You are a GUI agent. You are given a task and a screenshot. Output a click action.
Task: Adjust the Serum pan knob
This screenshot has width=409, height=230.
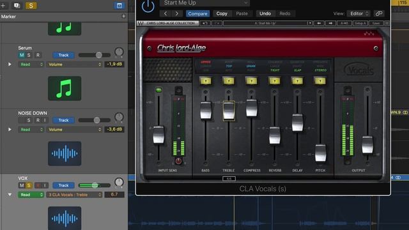119,52
